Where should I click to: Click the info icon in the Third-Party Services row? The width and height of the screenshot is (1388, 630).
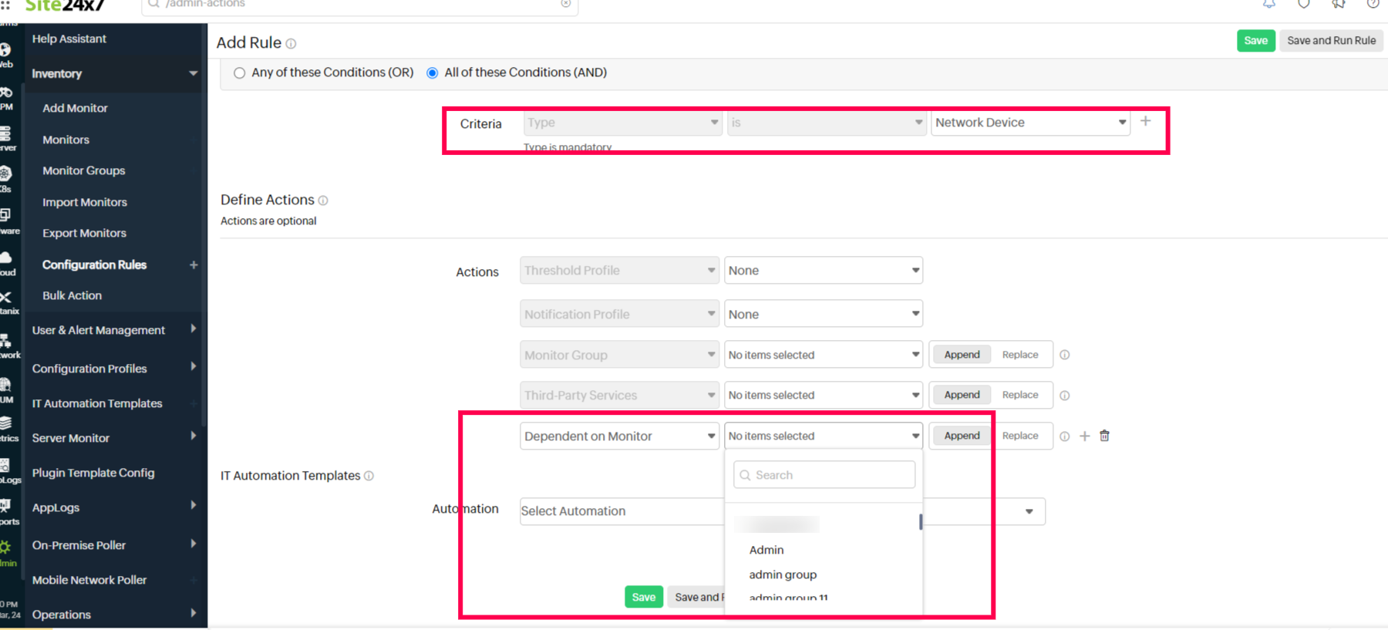tap(1065, 396)
